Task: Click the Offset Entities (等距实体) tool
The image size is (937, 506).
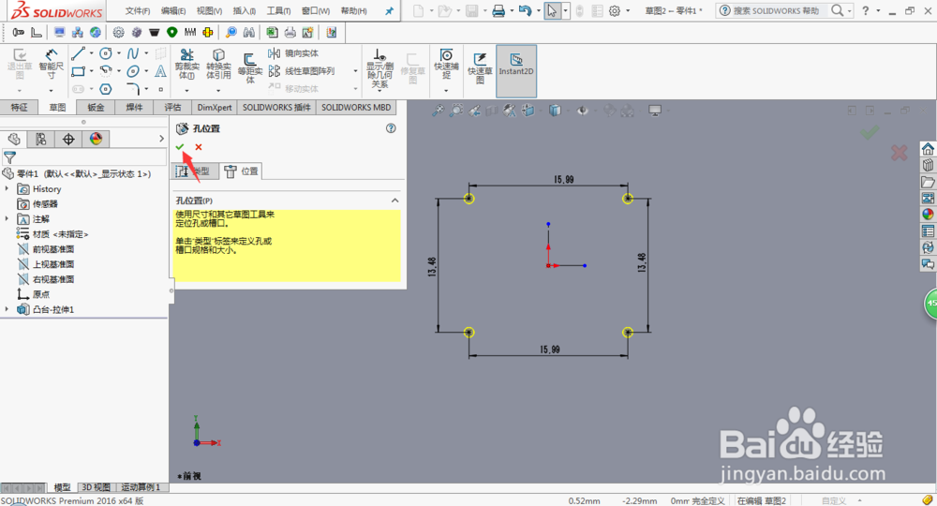Action: click(250, 67)
